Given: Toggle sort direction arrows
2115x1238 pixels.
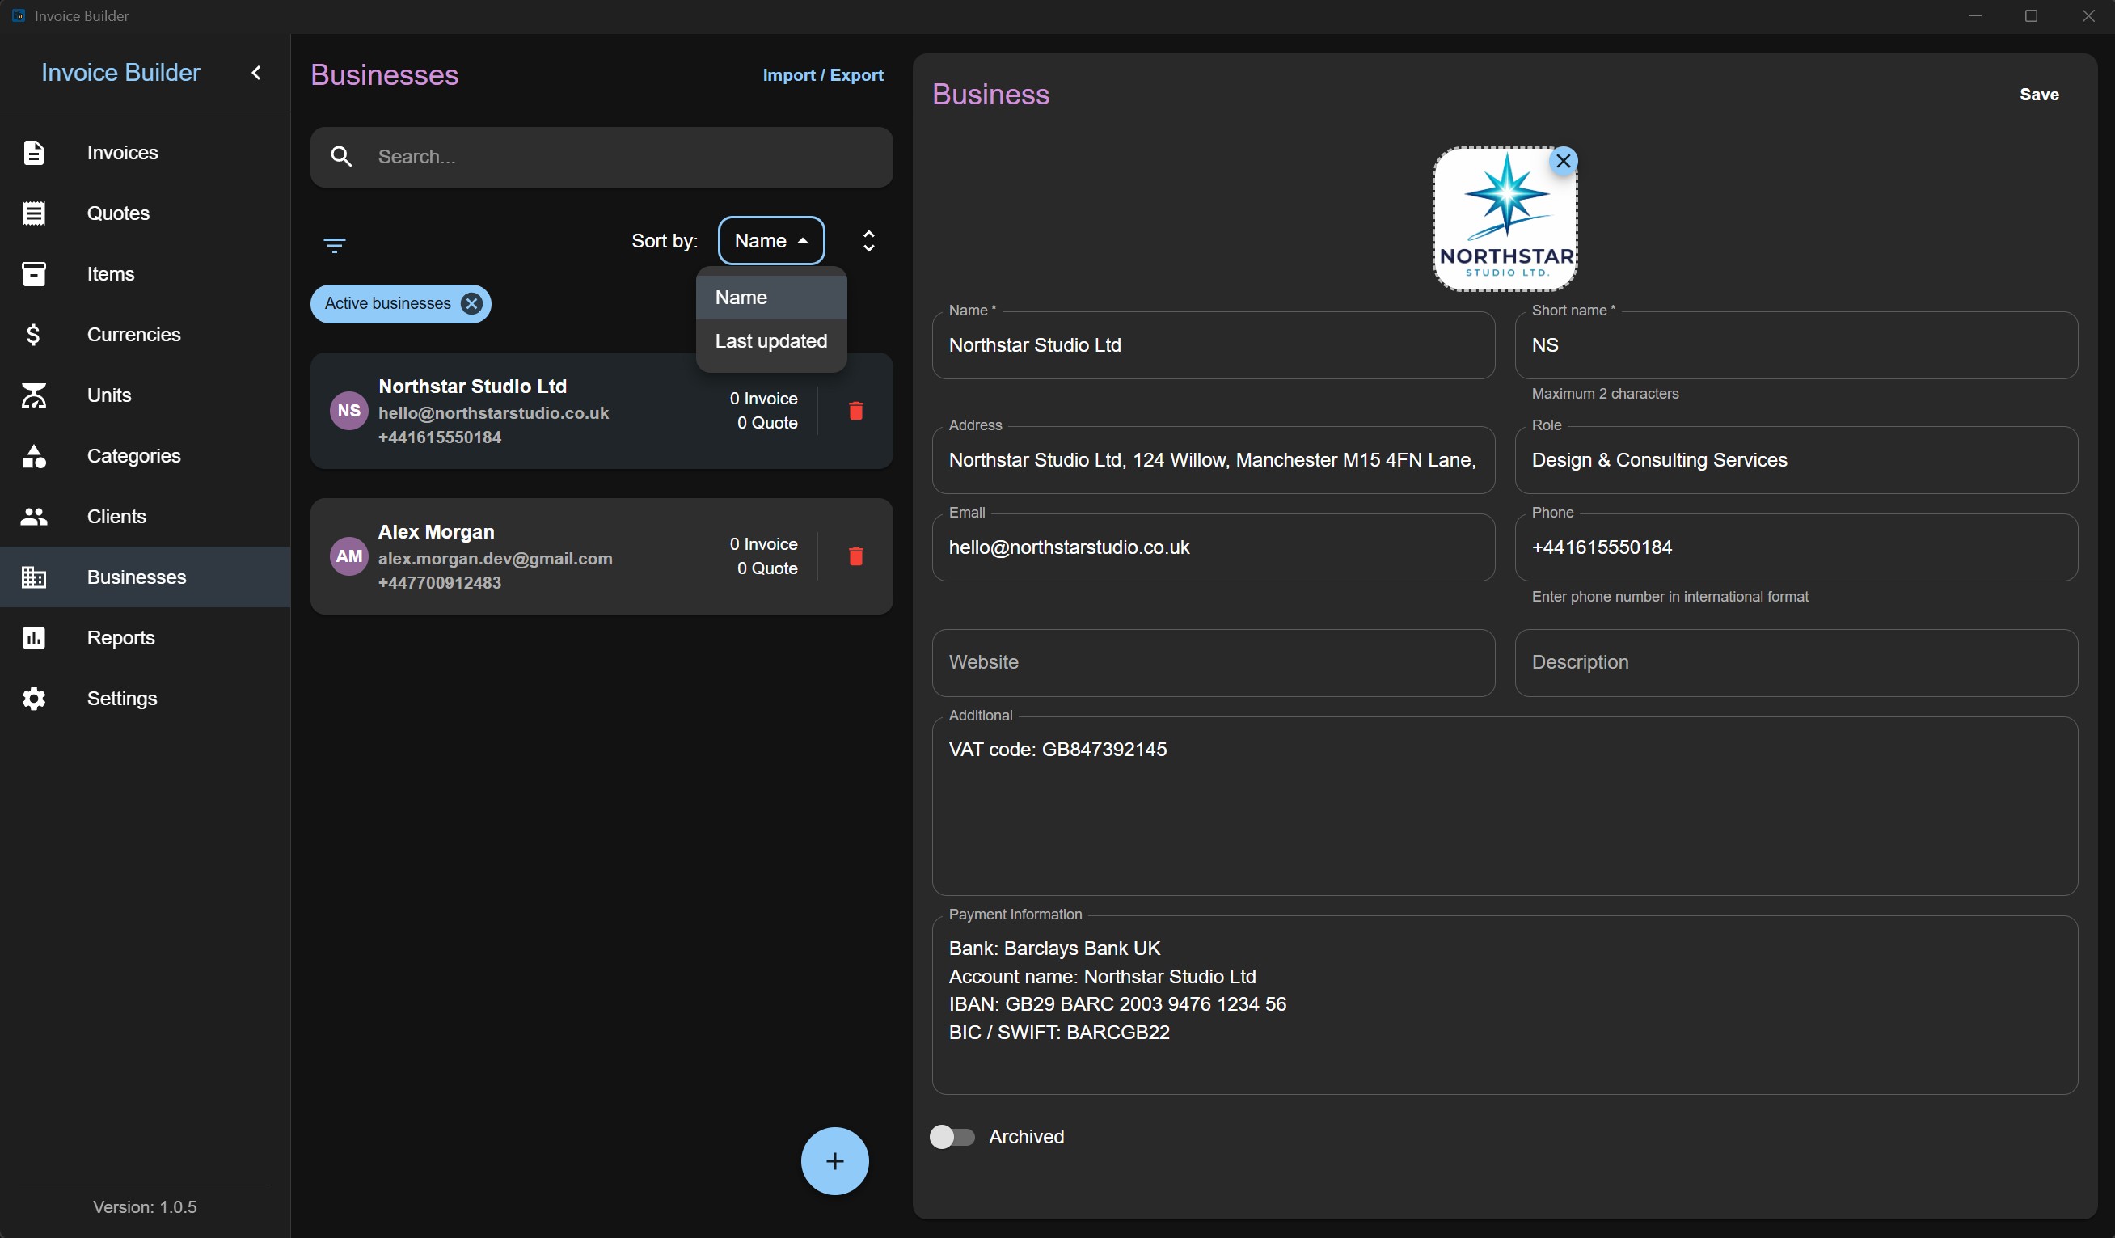Looking at the screenshot, I should pos(868,241).
